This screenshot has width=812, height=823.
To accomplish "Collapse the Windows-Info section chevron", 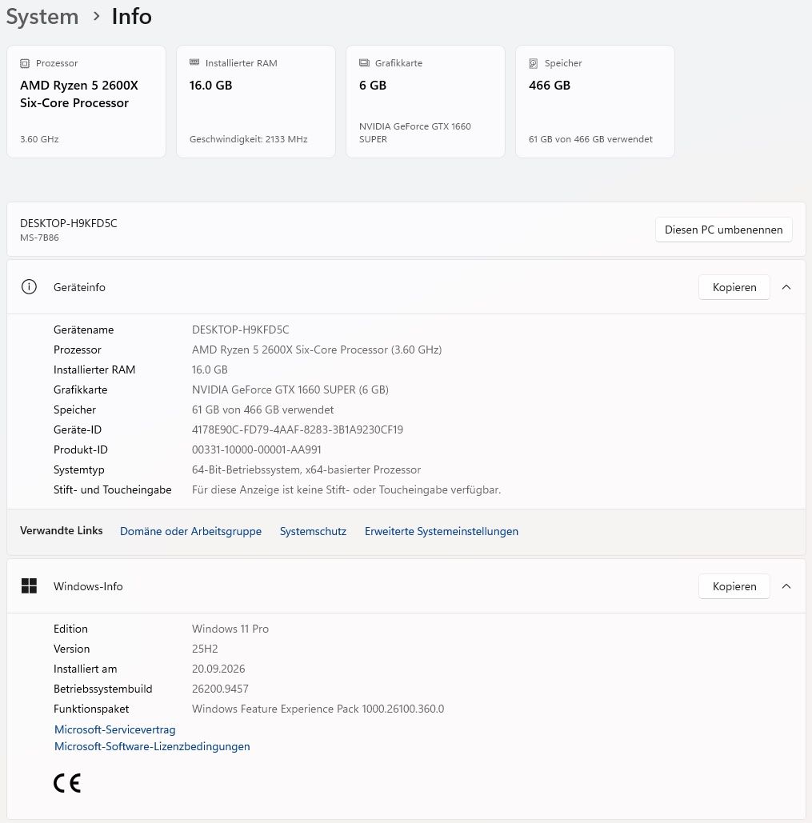I will pyautogui.click(x=786, y=586).
